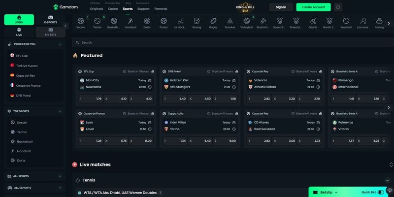The width and height of the screenshot is (394, 197).
Task: Collapse the Picked For You section
Action: [60, 44]
